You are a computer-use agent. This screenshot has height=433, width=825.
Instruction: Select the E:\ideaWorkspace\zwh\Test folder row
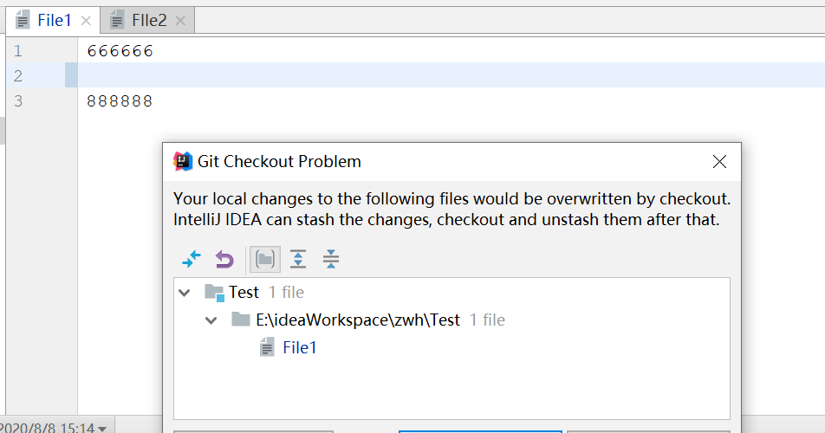coord(451,320)
